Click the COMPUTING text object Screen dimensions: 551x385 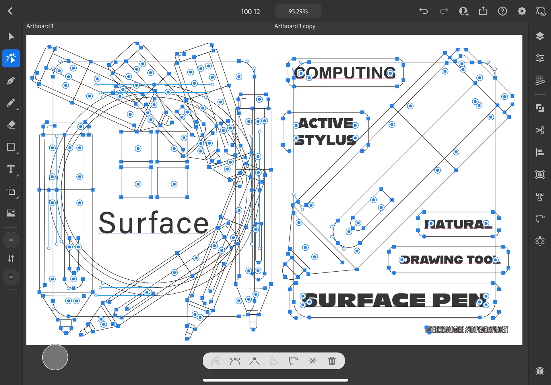pos(345,73)
